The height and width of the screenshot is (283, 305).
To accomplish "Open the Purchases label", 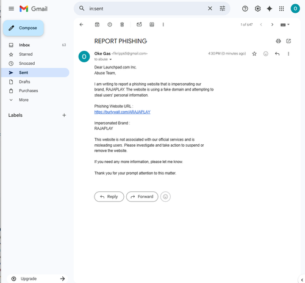I will click(x=35, y=90).
